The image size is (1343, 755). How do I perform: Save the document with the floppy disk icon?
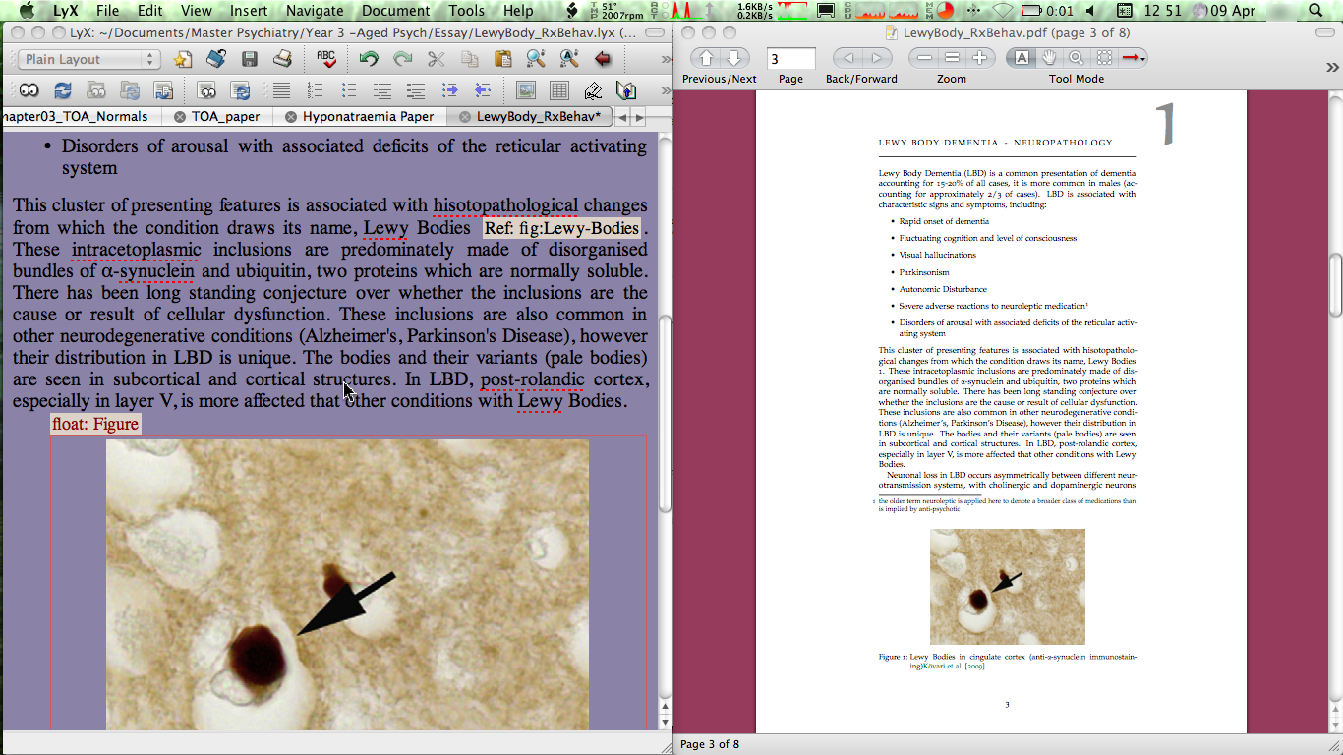tap(249, 59)
